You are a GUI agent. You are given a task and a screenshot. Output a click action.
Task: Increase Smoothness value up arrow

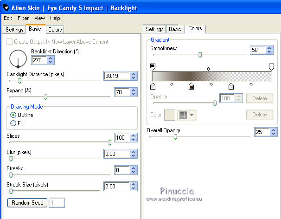(x=269, y=48)
